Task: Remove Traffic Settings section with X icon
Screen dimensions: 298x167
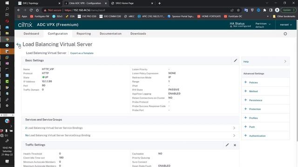Action: [235, 145]
